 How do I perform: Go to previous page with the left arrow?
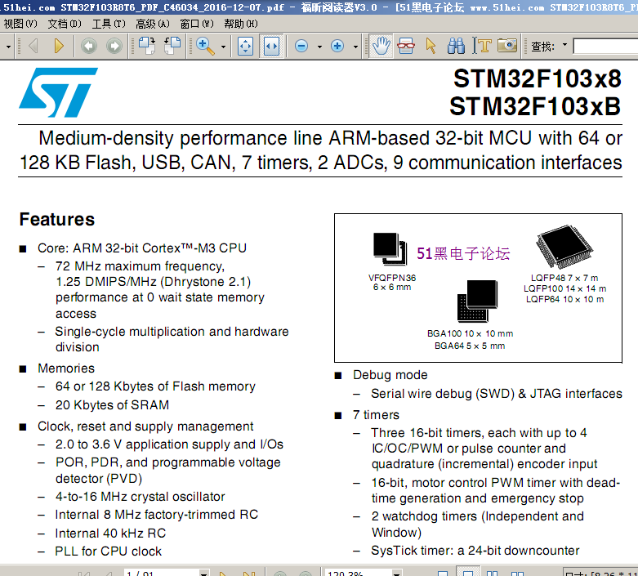tap(33, 46)
